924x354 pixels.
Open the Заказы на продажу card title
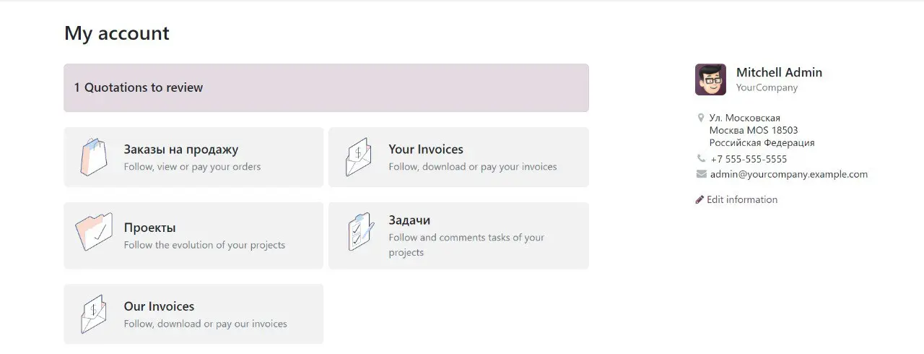[180, 150]
